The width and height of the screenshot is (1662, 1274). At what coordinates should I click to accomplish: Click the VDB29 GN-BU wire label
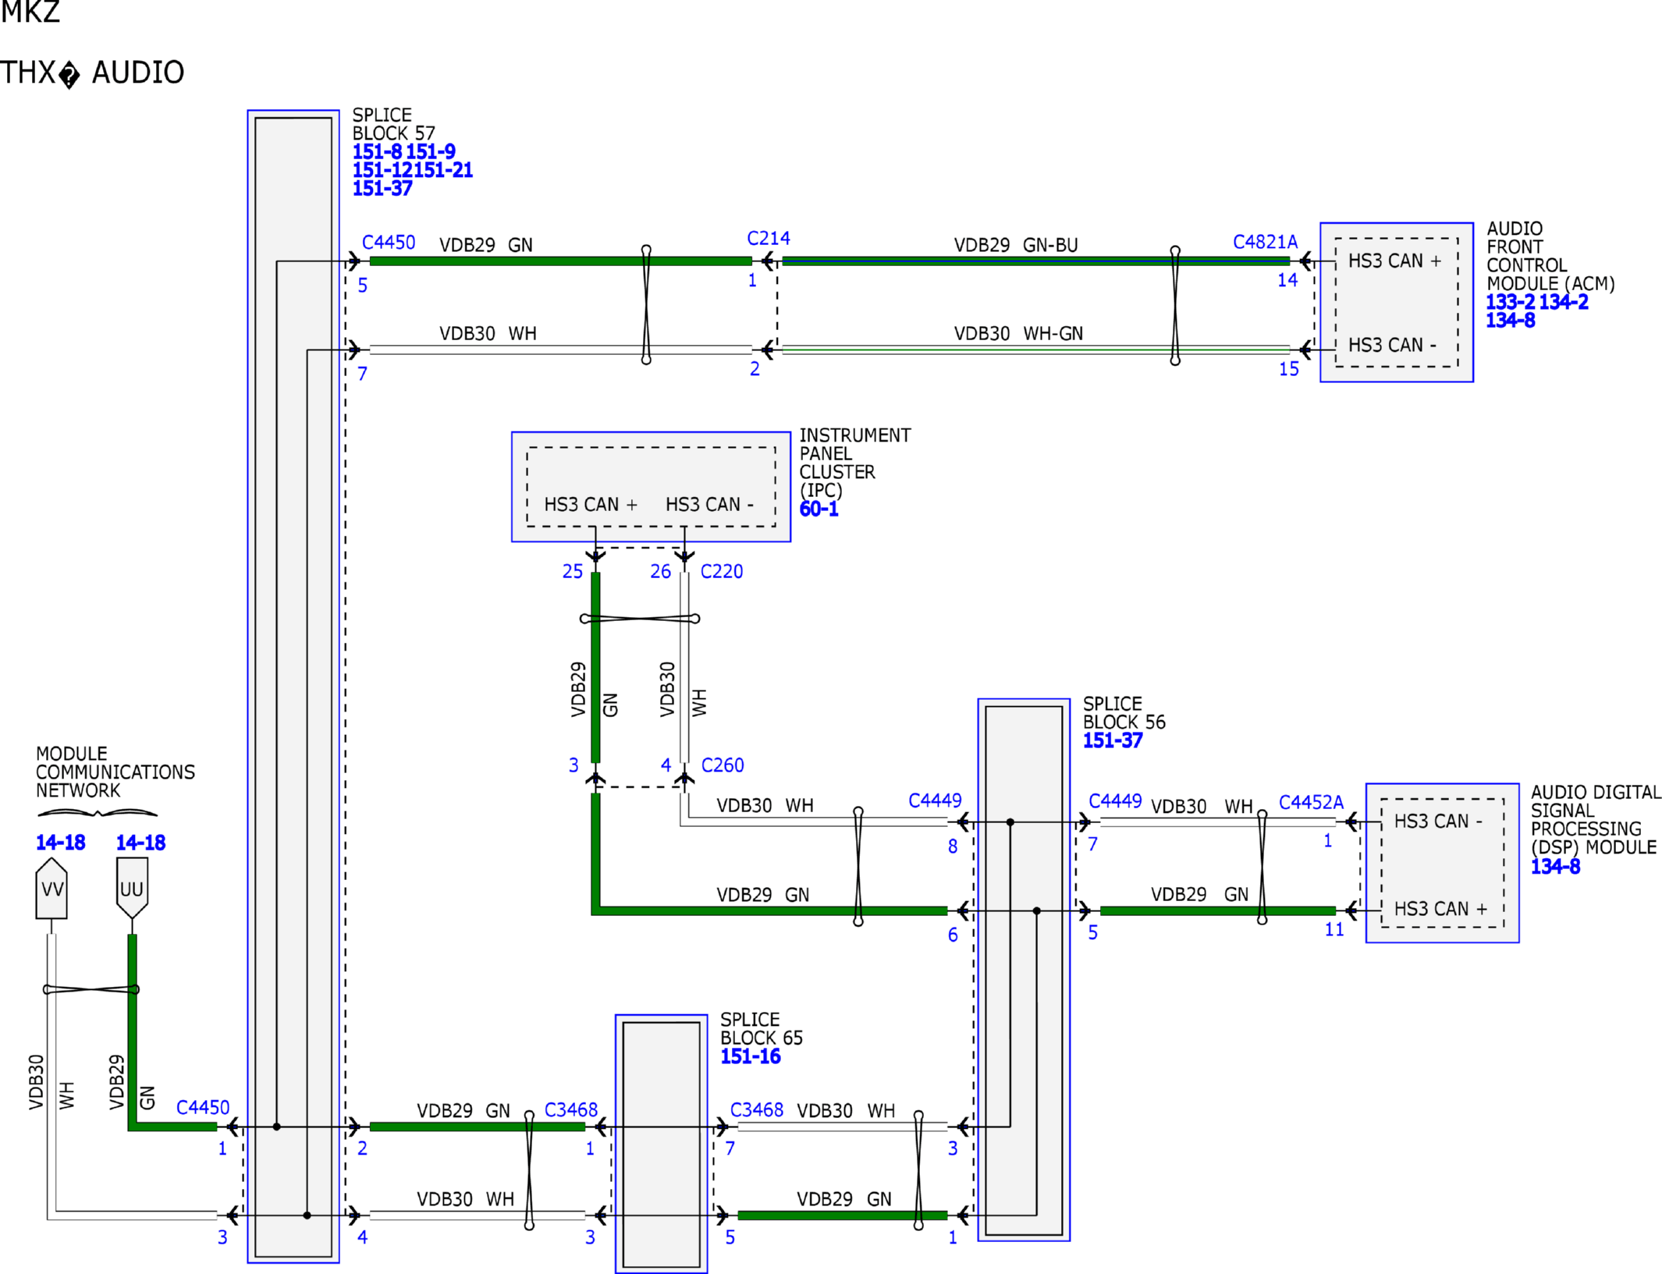click(x=1016, y=245)
